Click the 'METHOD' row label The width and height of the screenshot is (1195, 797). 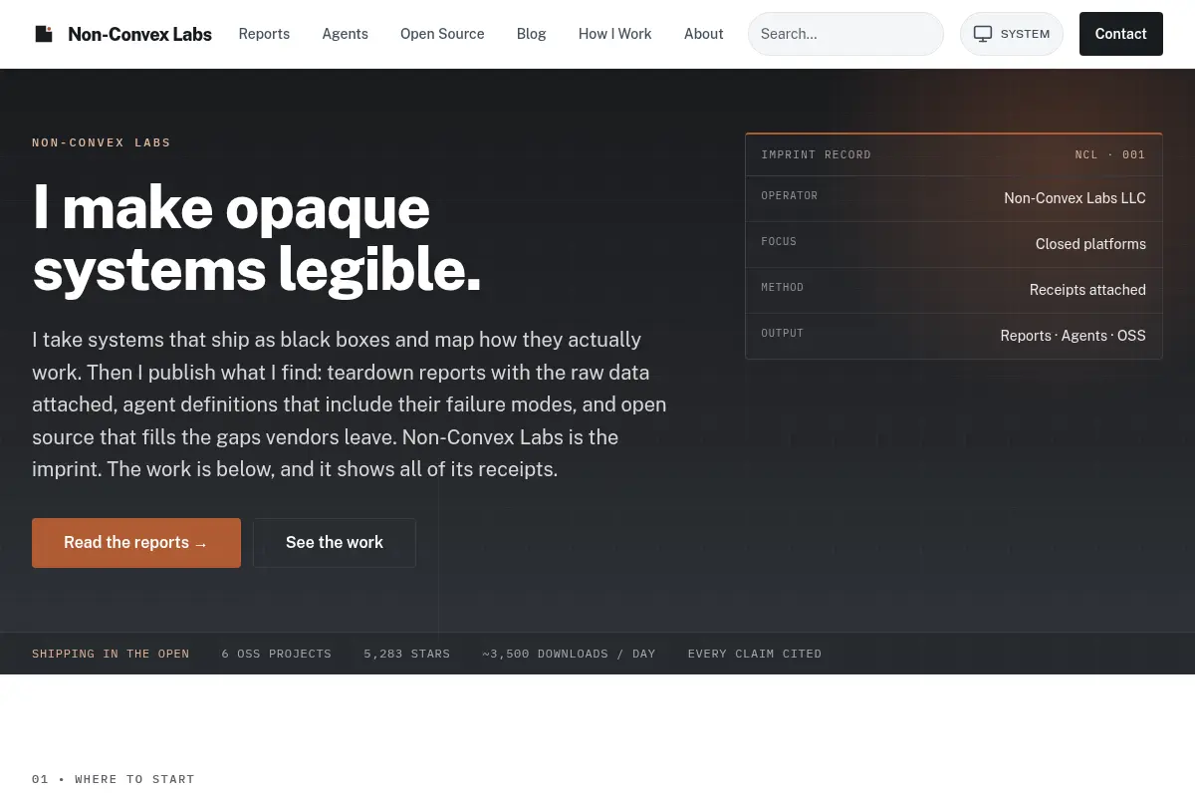(x=783, y=287)
